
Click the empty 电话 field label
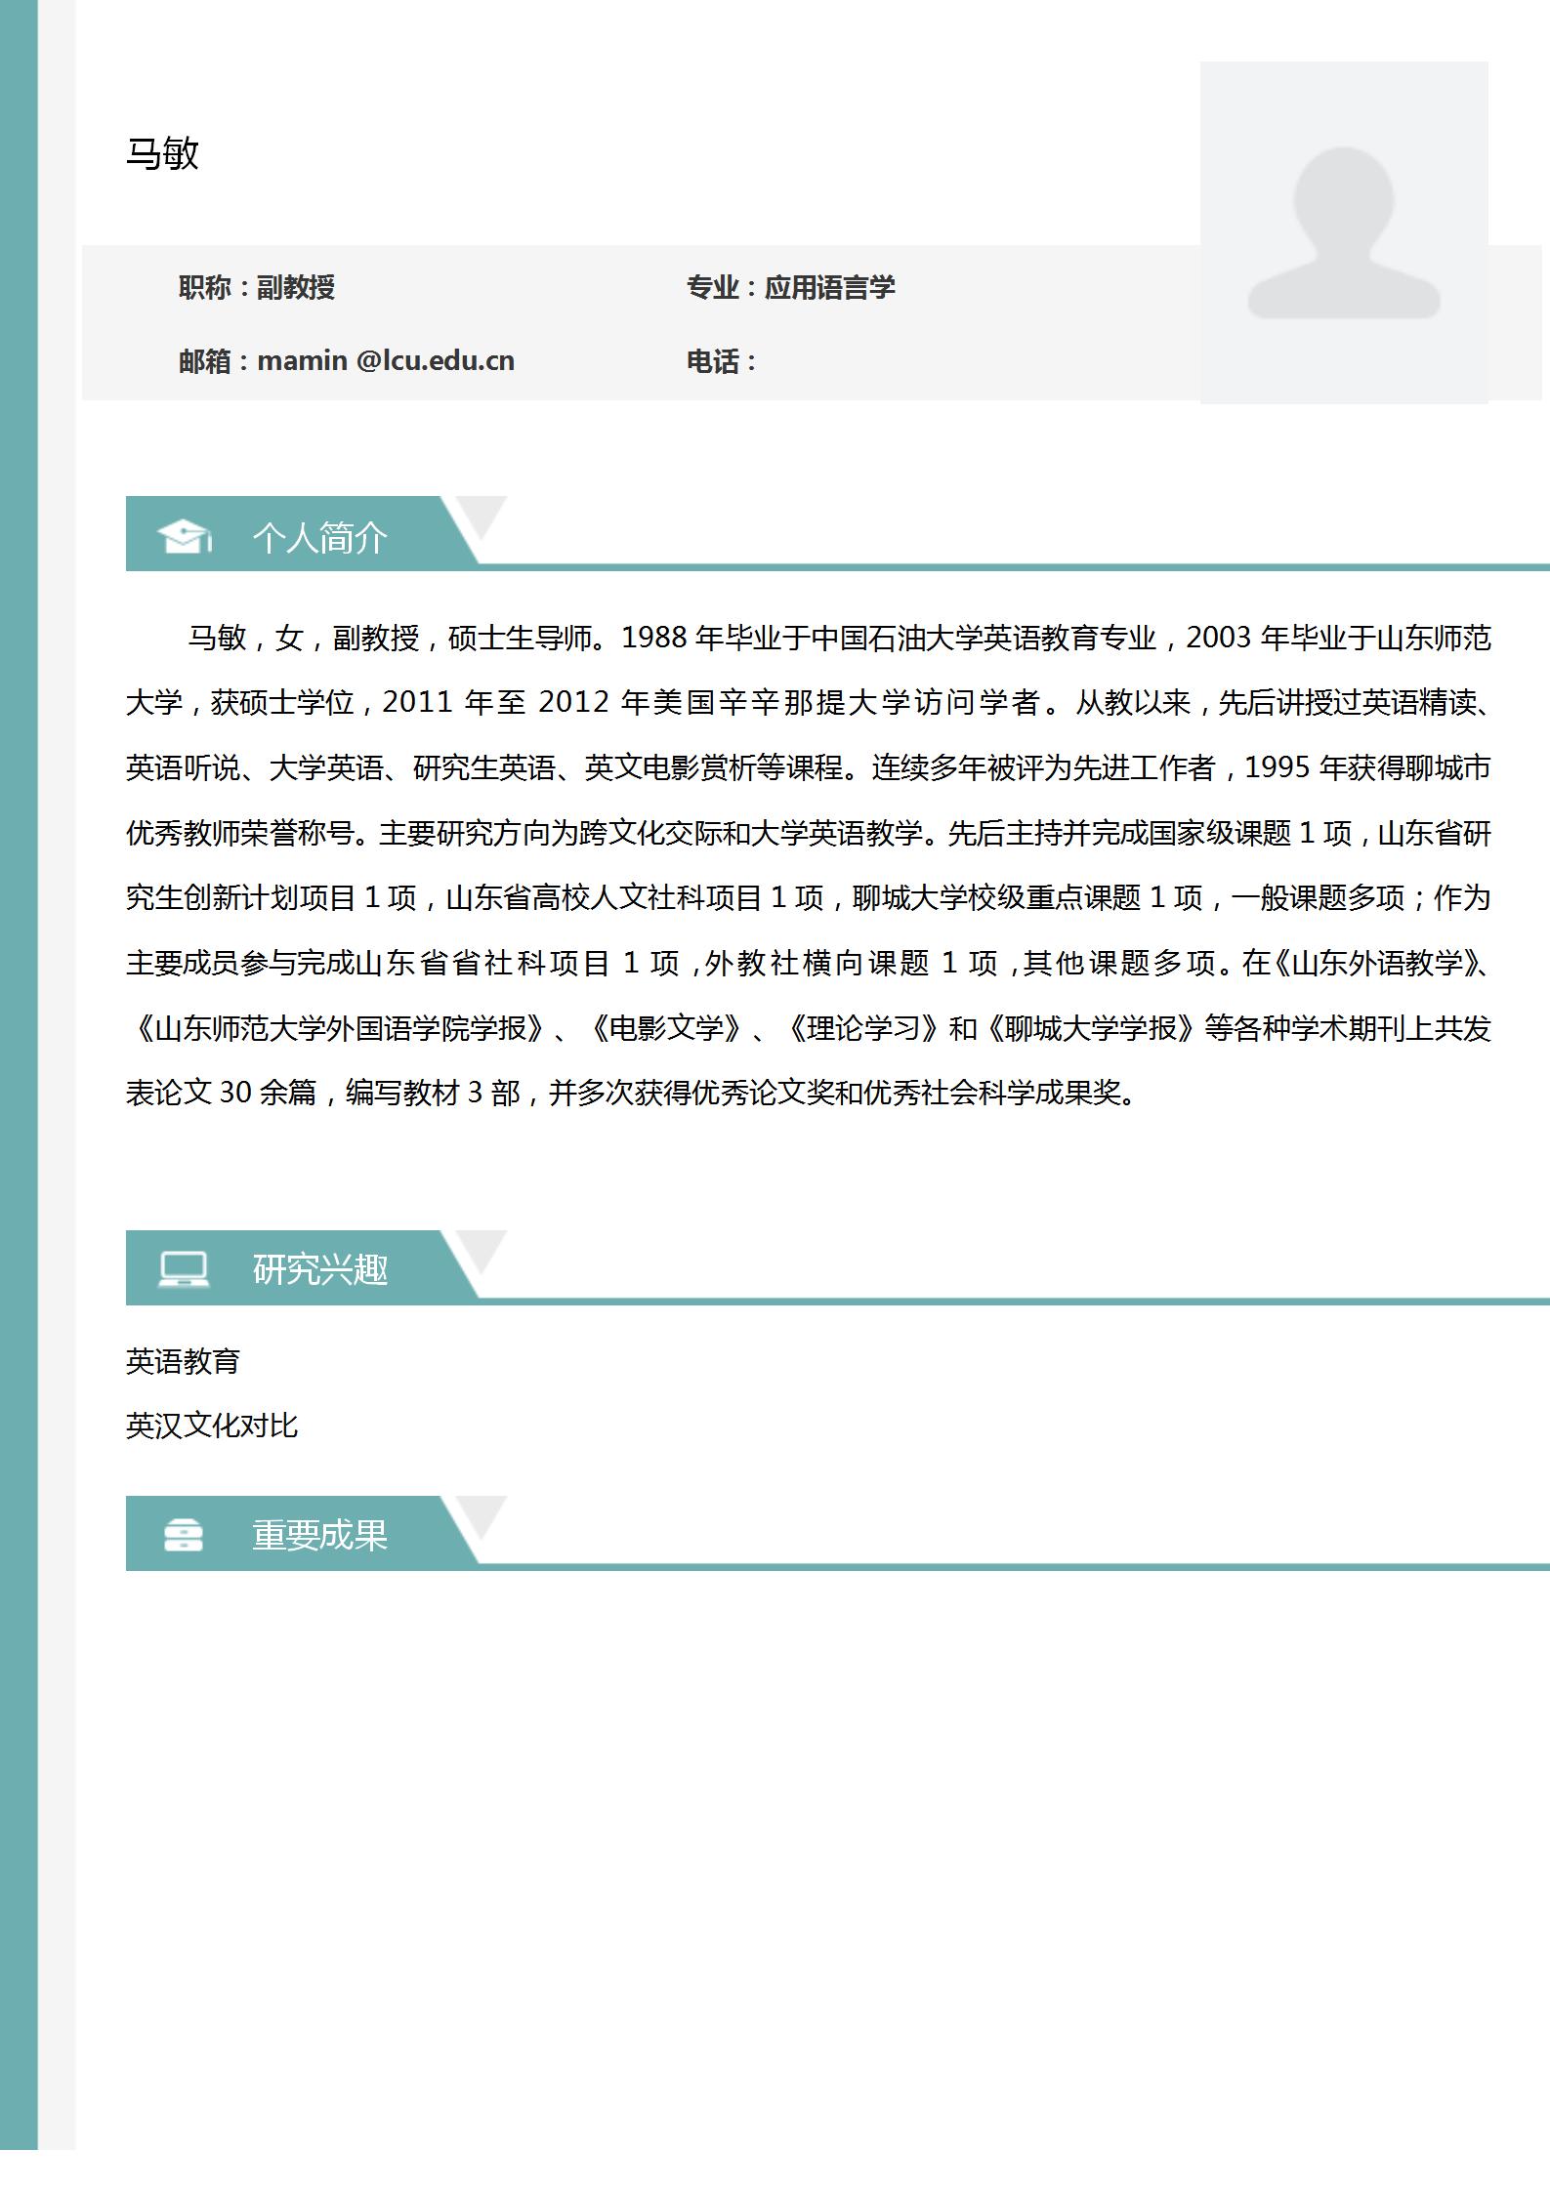coord(721,361)
